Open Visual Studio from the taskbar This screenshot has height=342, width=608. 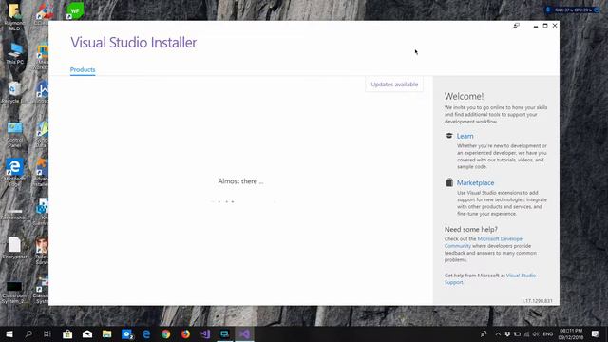(x=205, y=333)
